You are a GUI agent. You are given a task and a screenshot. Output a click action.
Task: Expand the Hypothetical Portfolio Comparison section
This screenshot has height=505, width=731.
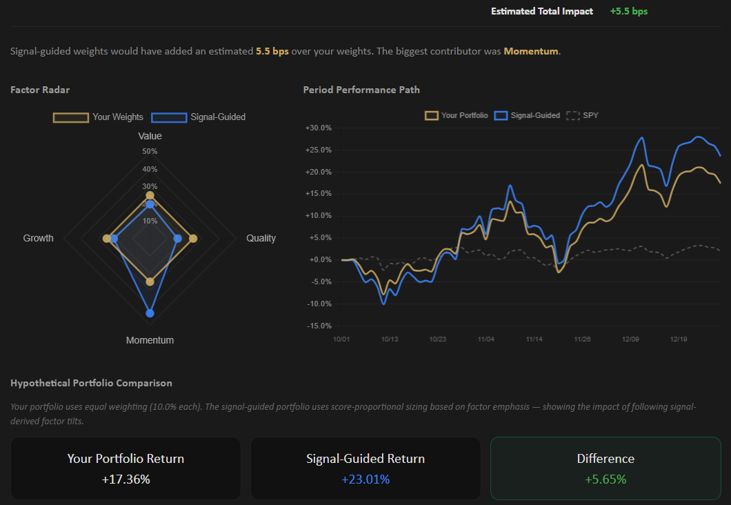[x=91, y=383]
